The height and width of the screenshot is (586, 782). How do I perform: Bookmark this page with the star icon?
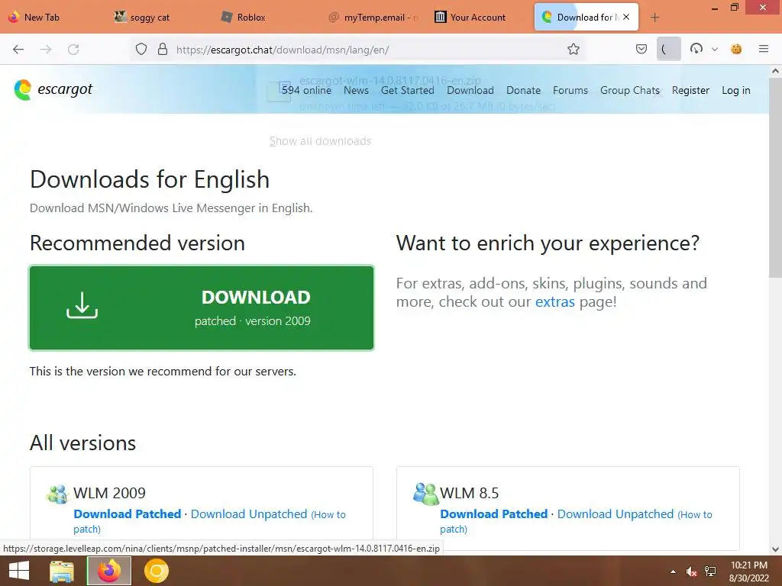point(574,50)
